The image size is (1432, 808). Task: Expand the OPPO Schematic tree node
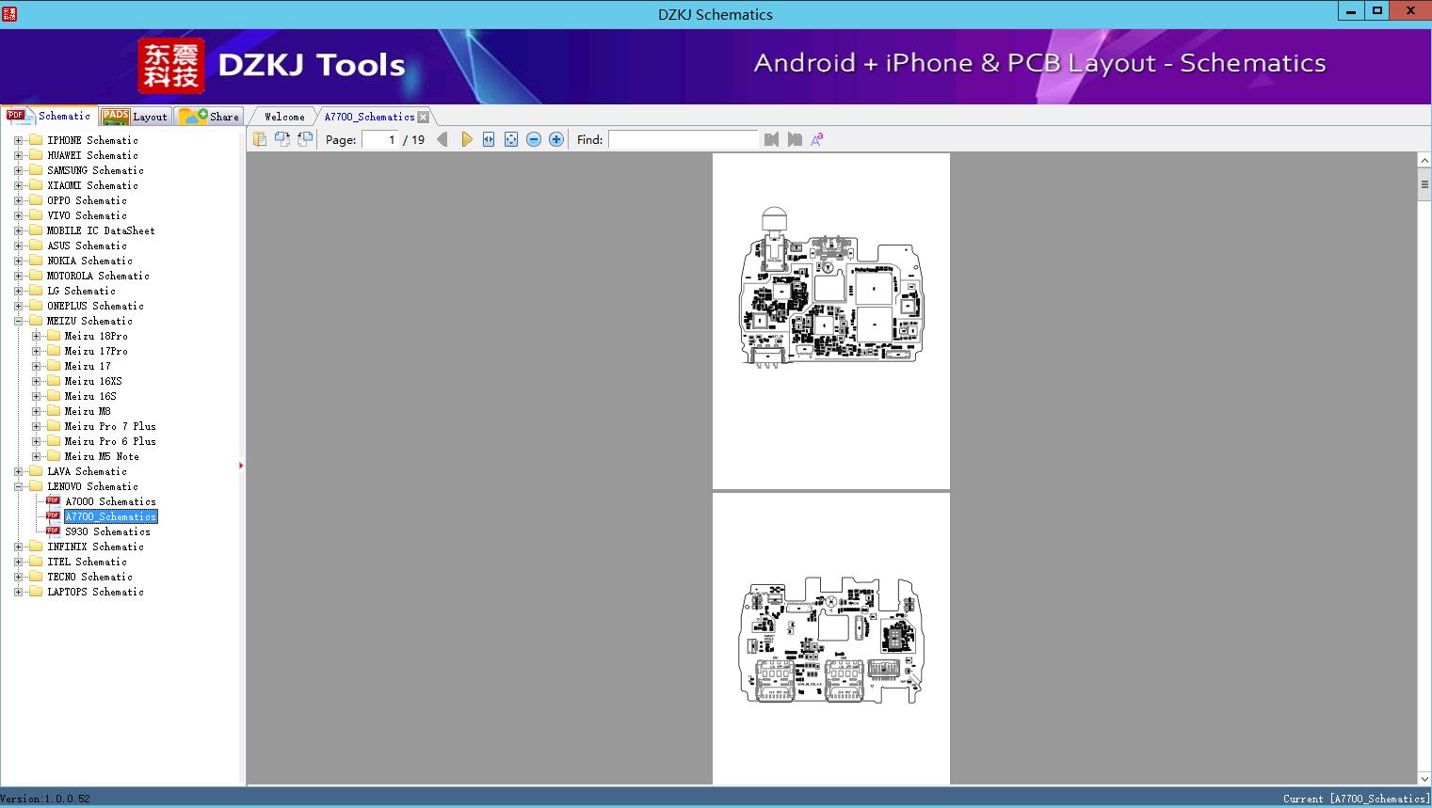coord(18,200)
